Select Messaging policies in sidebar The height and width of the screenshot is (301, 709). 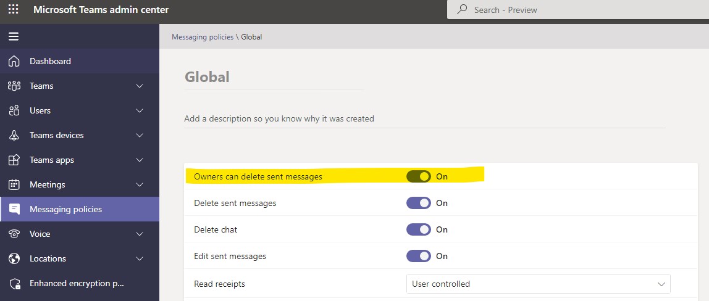[80, 209]
